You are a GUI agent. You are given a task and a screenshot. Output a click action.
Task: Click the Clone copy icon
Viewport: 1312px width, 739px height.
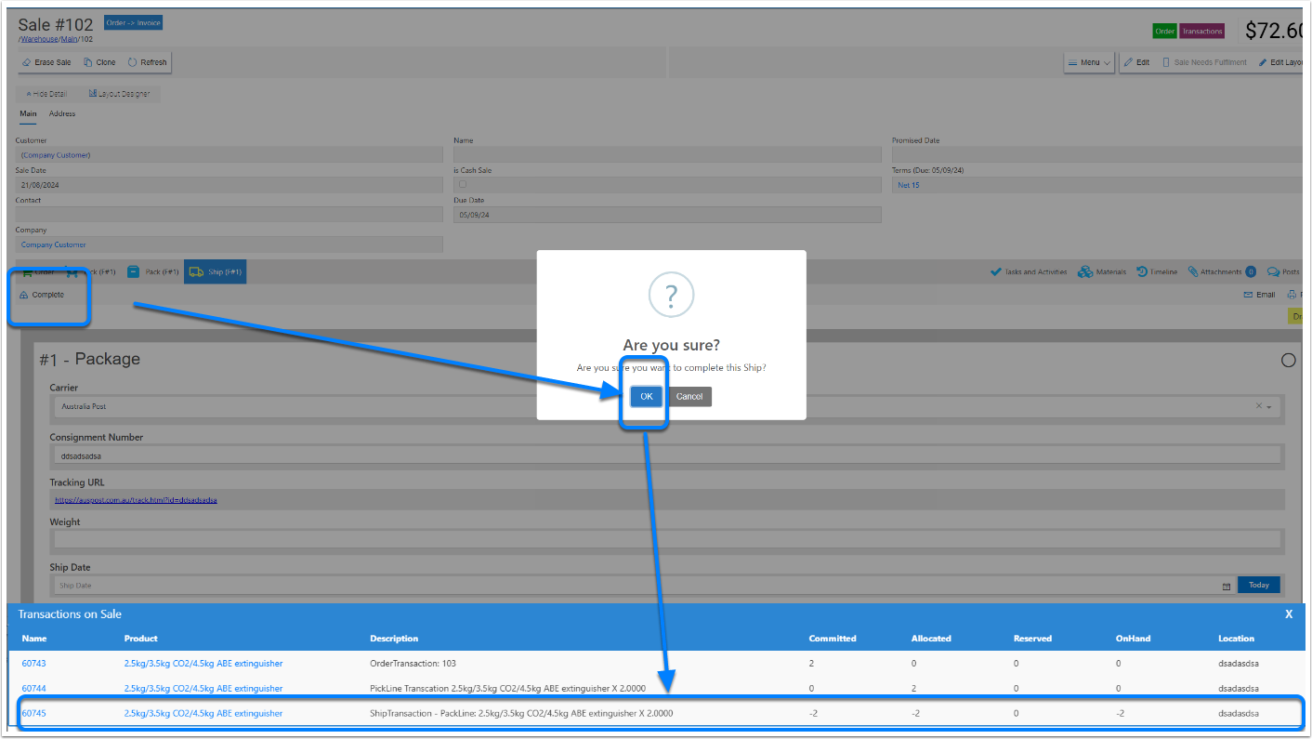pos(87,62)
